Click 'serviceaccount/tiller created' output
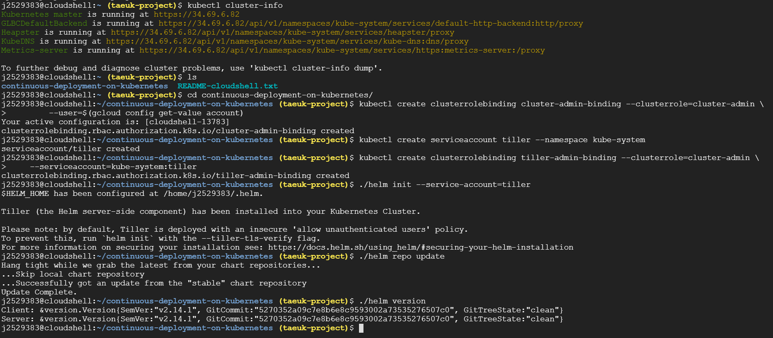773x338 pixels. pyautogui.click(x=70, y=149)
